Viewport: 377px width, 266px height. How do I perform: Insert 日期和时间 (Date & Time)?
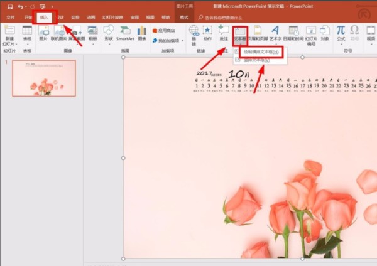(293, 33)
